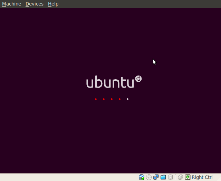Open the Machine menu

tap(11, 4)
